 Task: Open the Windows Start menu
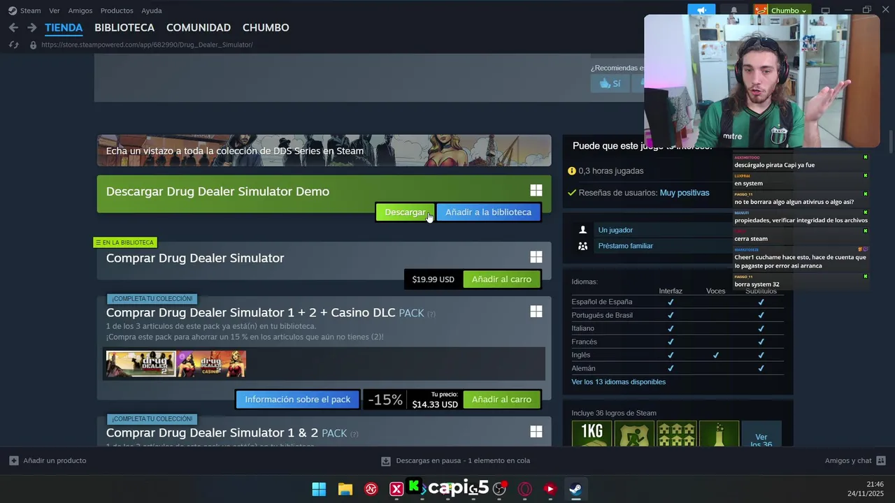[319, 489]
